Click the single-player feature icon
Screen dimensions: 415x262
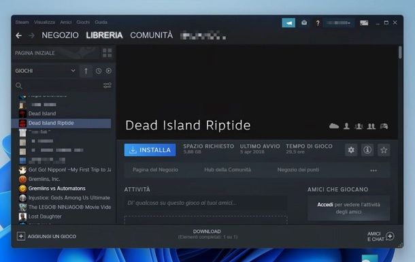pyautogui.click(x=346, y=127)
